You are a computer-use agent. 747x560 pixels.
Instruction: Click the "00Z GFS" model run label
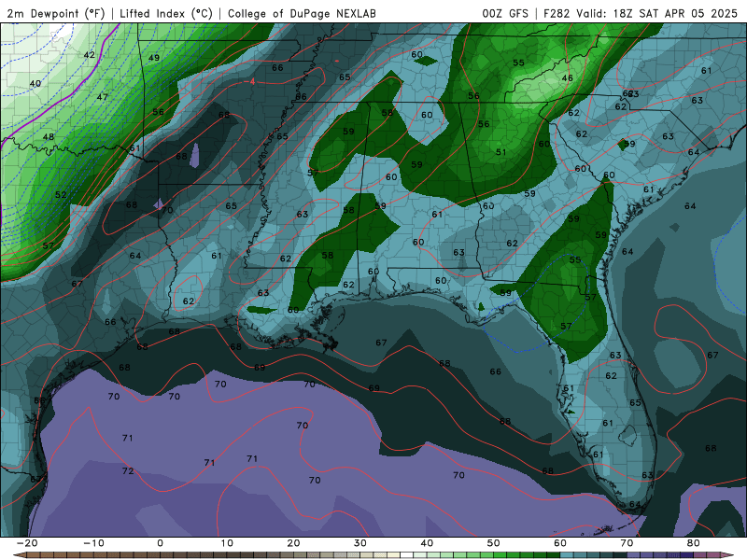click(x=505, y=13)
